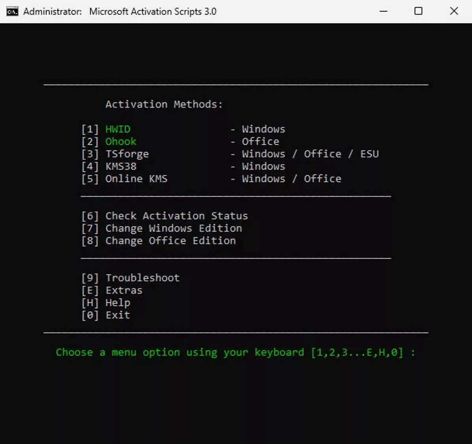
Task: Click the Activation Methods heading
Action: (x=164, y=104)
